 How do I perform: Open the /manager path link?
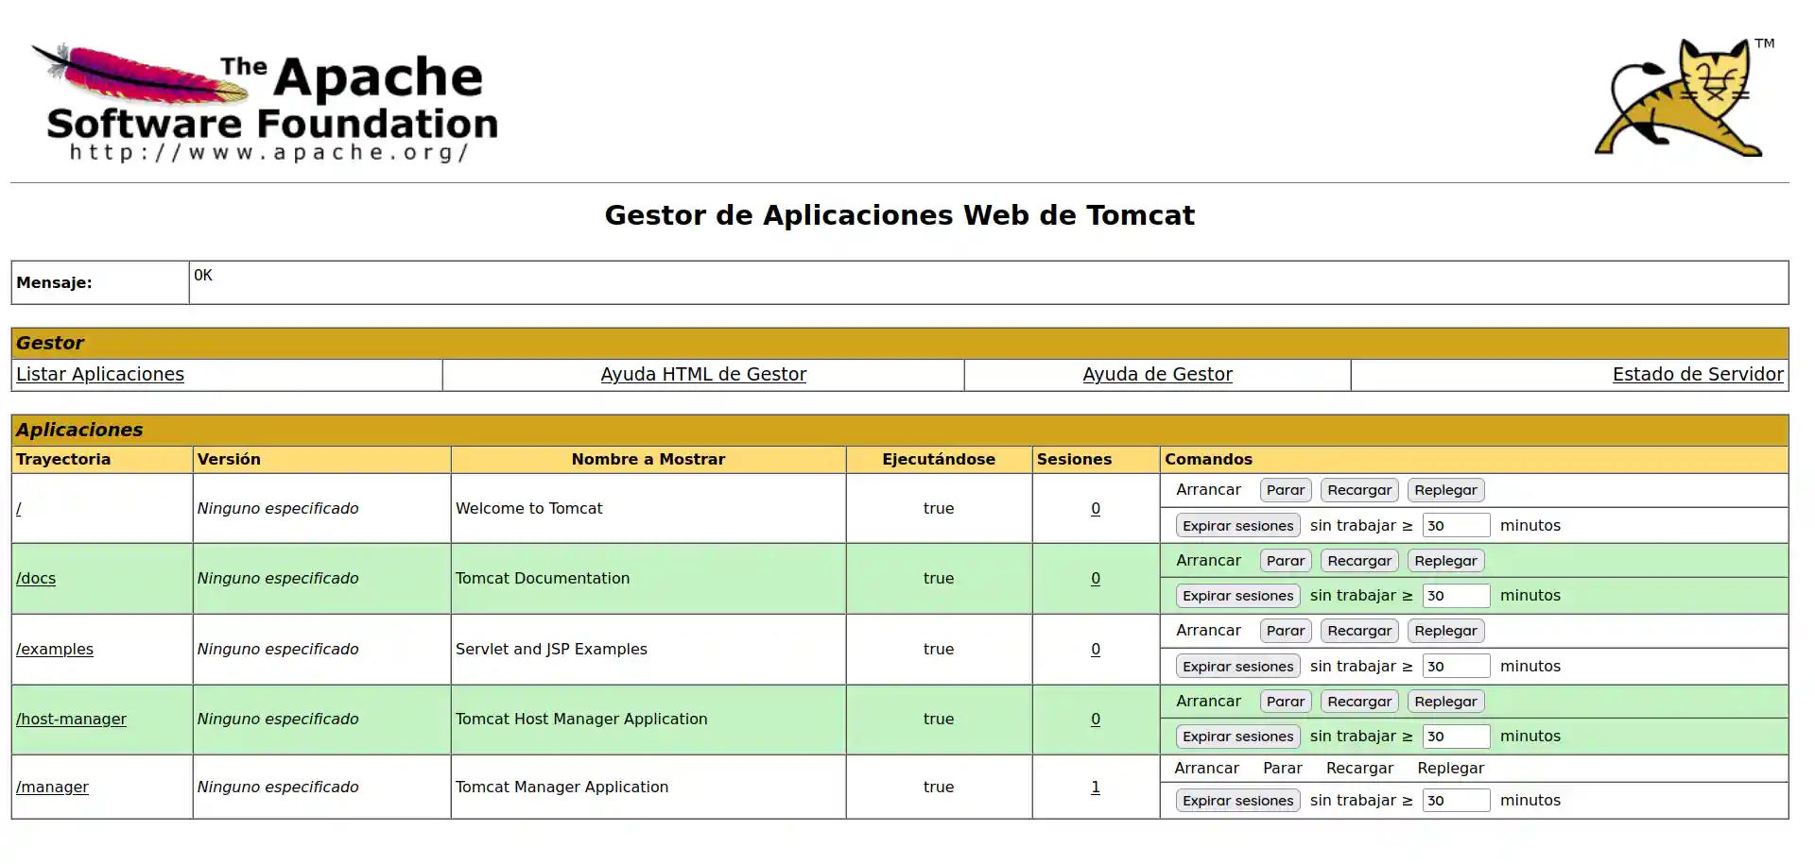pos(52,788)
